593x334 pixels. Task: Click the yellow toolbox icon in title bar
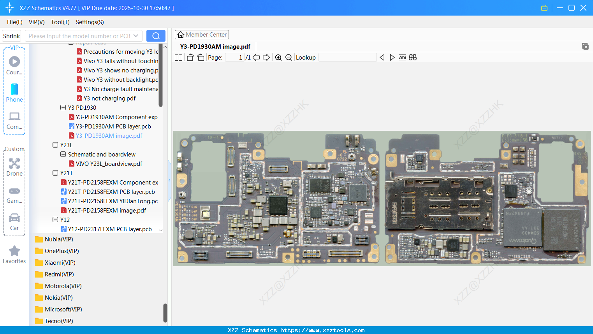click(x=544, y=8)
